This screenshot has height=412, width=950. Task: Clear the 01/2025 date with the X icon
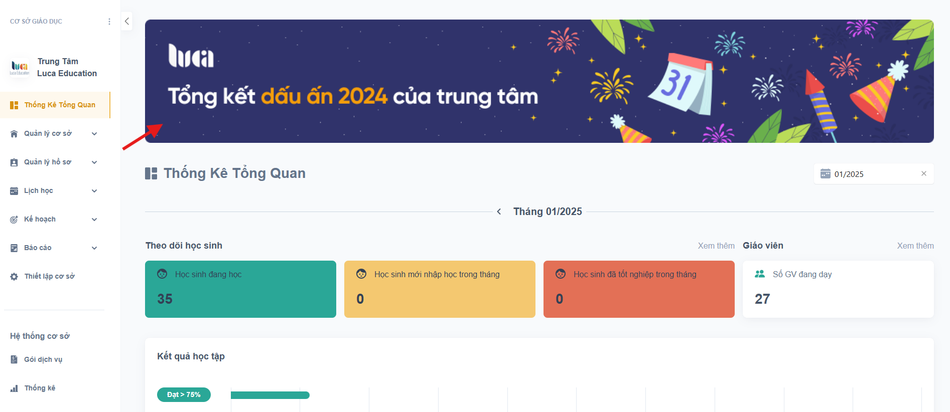click(x=923, y=173)
